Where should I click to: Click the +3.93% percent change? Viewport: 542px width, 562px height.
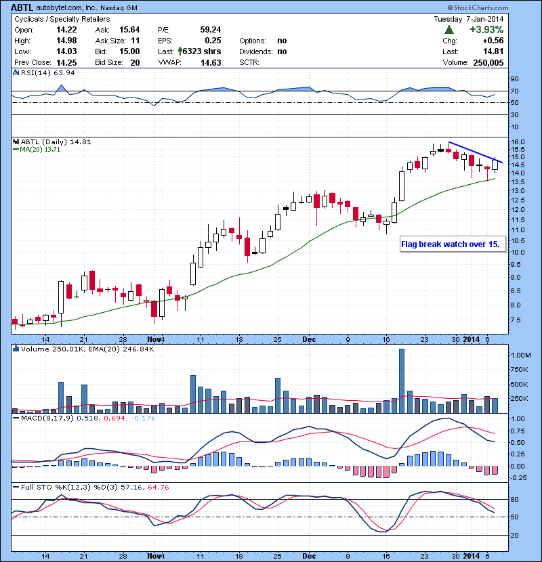pos(486,29)
